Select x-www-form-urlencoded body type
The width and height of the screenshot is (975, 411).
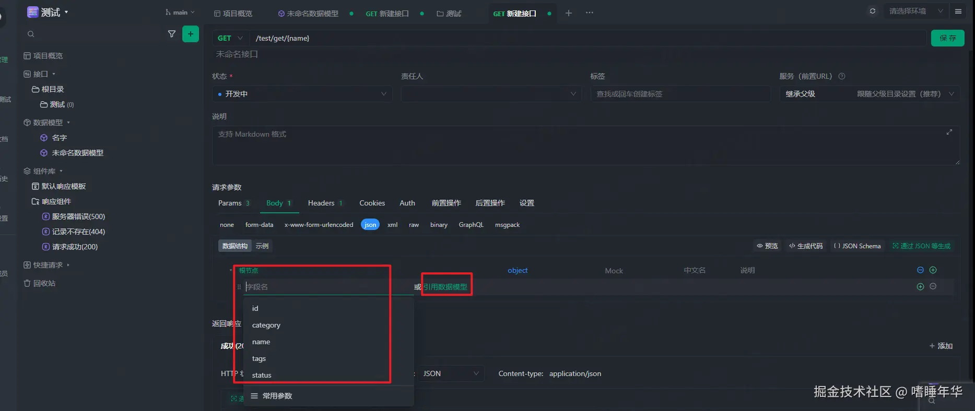[x=319, y=225]
